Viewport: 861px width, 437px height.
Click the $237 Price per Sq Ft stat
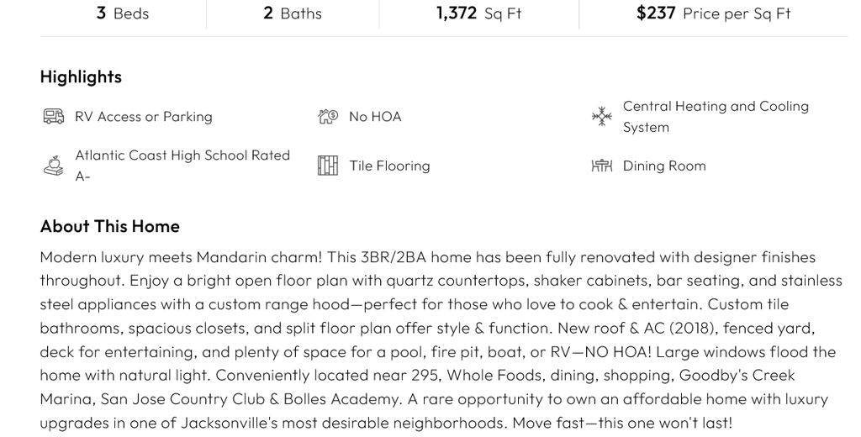[x=713, y=13]
